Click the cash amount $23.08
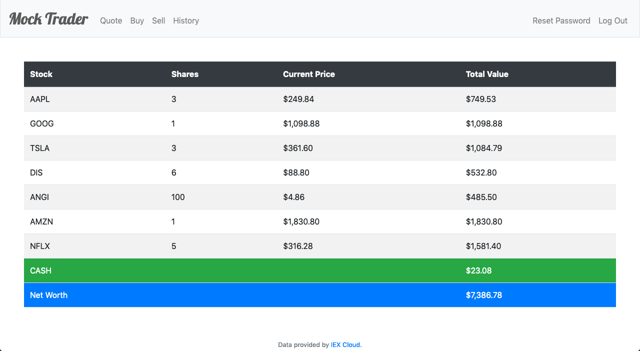 click(x=479, y=270)
